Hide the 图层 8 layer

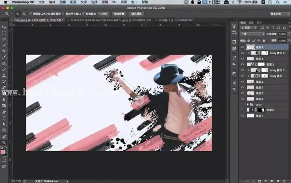tap(242, 47)
